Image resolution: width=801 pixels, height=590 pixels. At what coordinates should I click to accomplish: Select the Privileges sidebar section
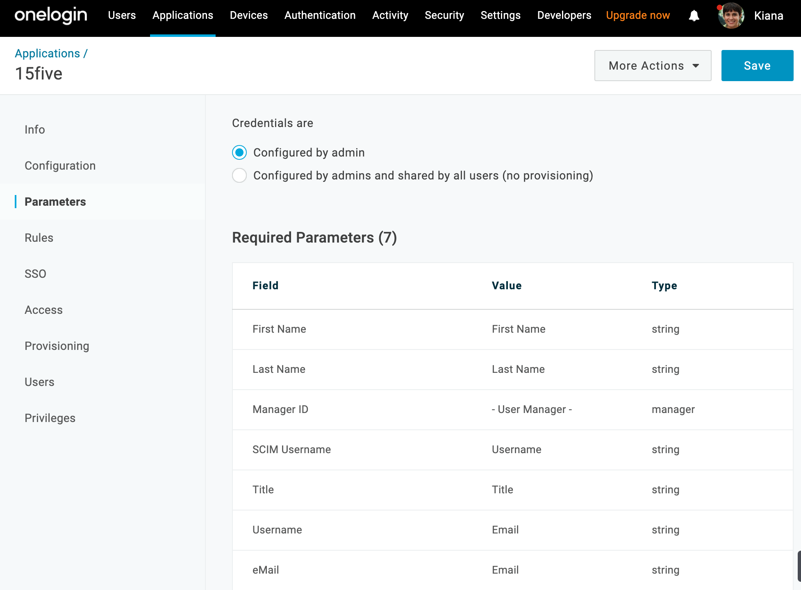coord(50,418)
